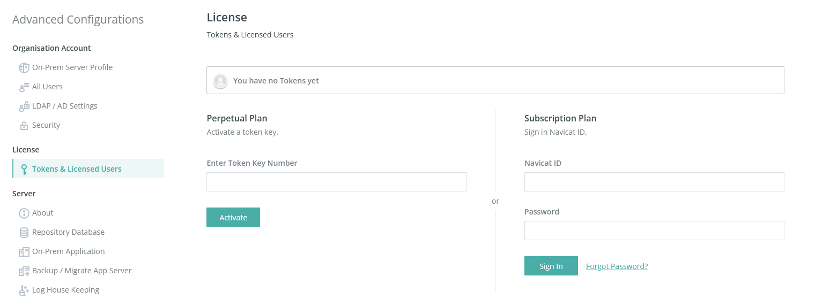Click the Activate button
The image size is (815, 307).
click(x=233, y=217)
